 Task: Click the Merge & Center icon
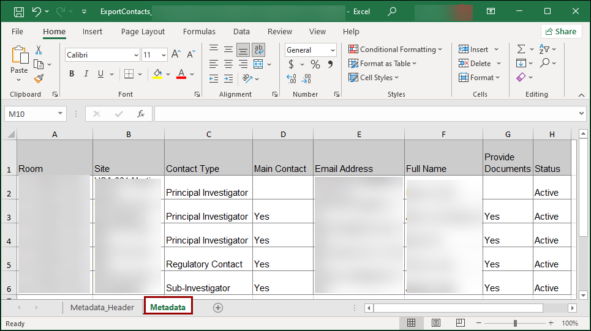pyautogui.click(x=258, y=64)
